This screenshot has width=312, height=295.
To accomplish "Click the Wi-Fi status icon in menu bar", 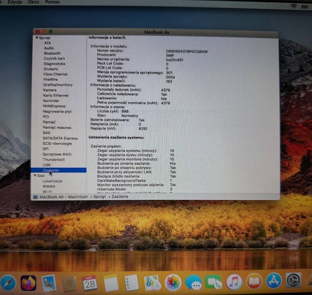I will [x=294, y=6].
